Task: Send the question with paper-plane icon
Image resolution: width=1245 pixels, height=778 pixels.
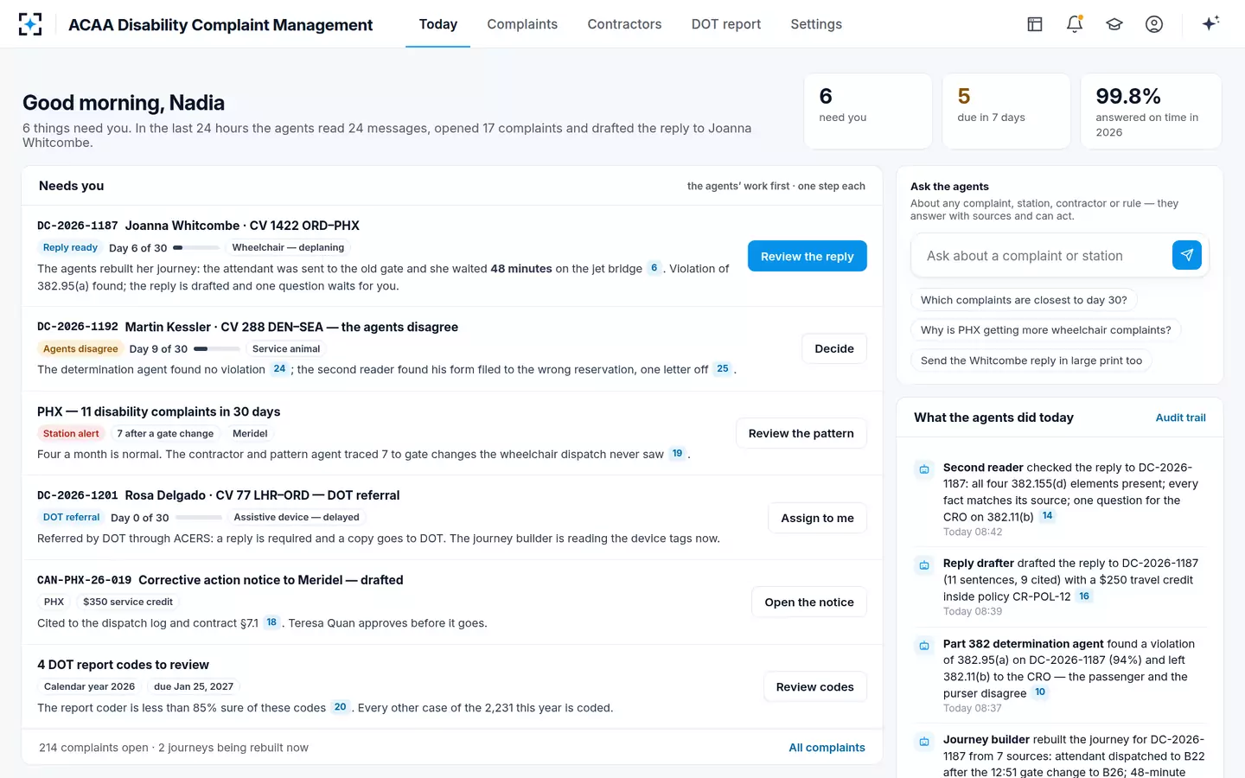Action: [1187, 255]
